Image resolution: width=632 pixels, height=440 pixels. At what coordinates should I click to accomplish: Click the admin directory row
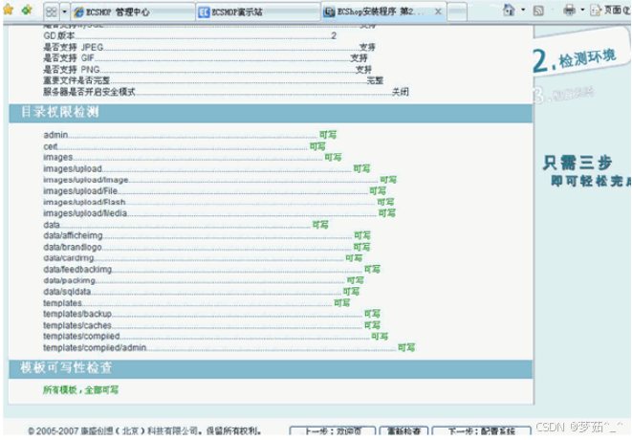click(190, 135)
